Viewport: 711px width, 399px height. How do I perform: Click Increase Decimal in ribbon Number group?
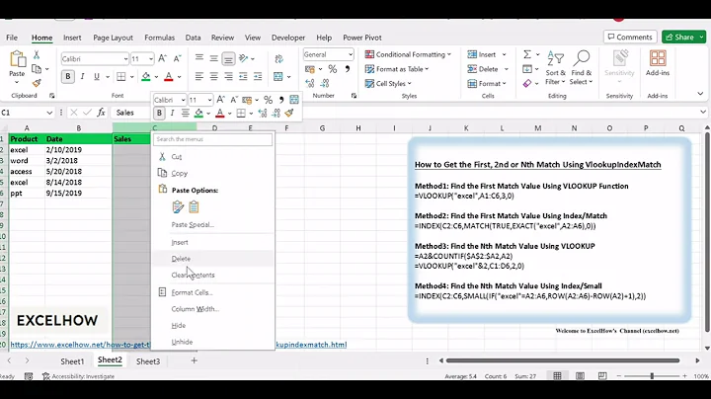[x=310, y=83]
